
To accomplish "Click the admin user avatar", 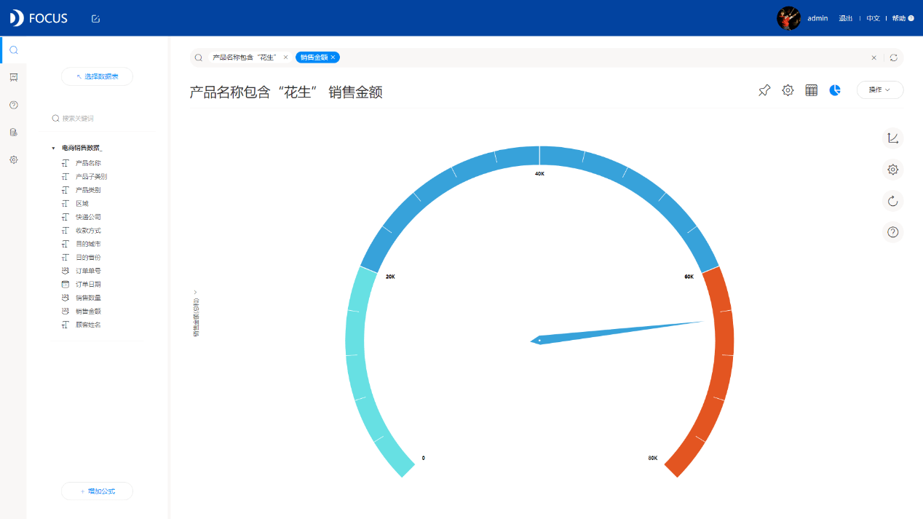I will [789, 18].
